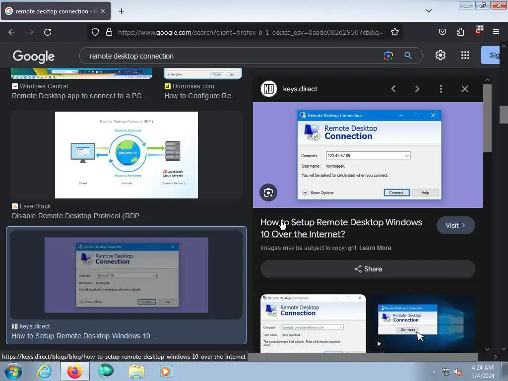Open the keys.direct source name
The height and width of the screenshot is (381, 508).
coord(300,89)
